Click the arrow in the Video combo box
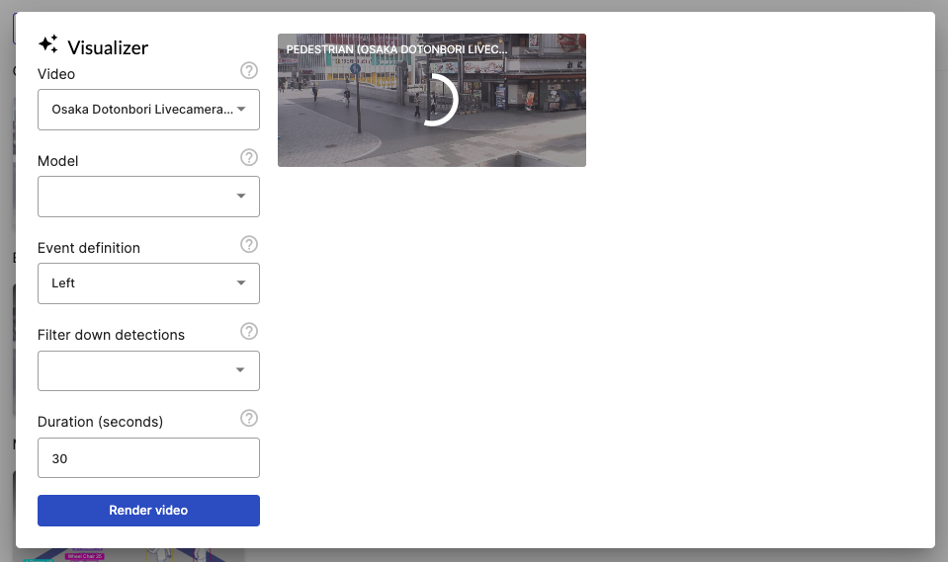This screenshot has height=562, width=948. pos(241,110)
